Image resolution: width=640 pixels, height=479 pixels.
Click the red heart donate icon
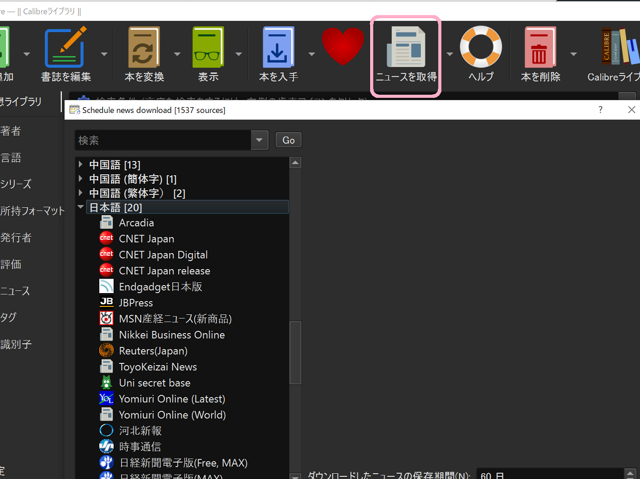(x=342, y=47)
